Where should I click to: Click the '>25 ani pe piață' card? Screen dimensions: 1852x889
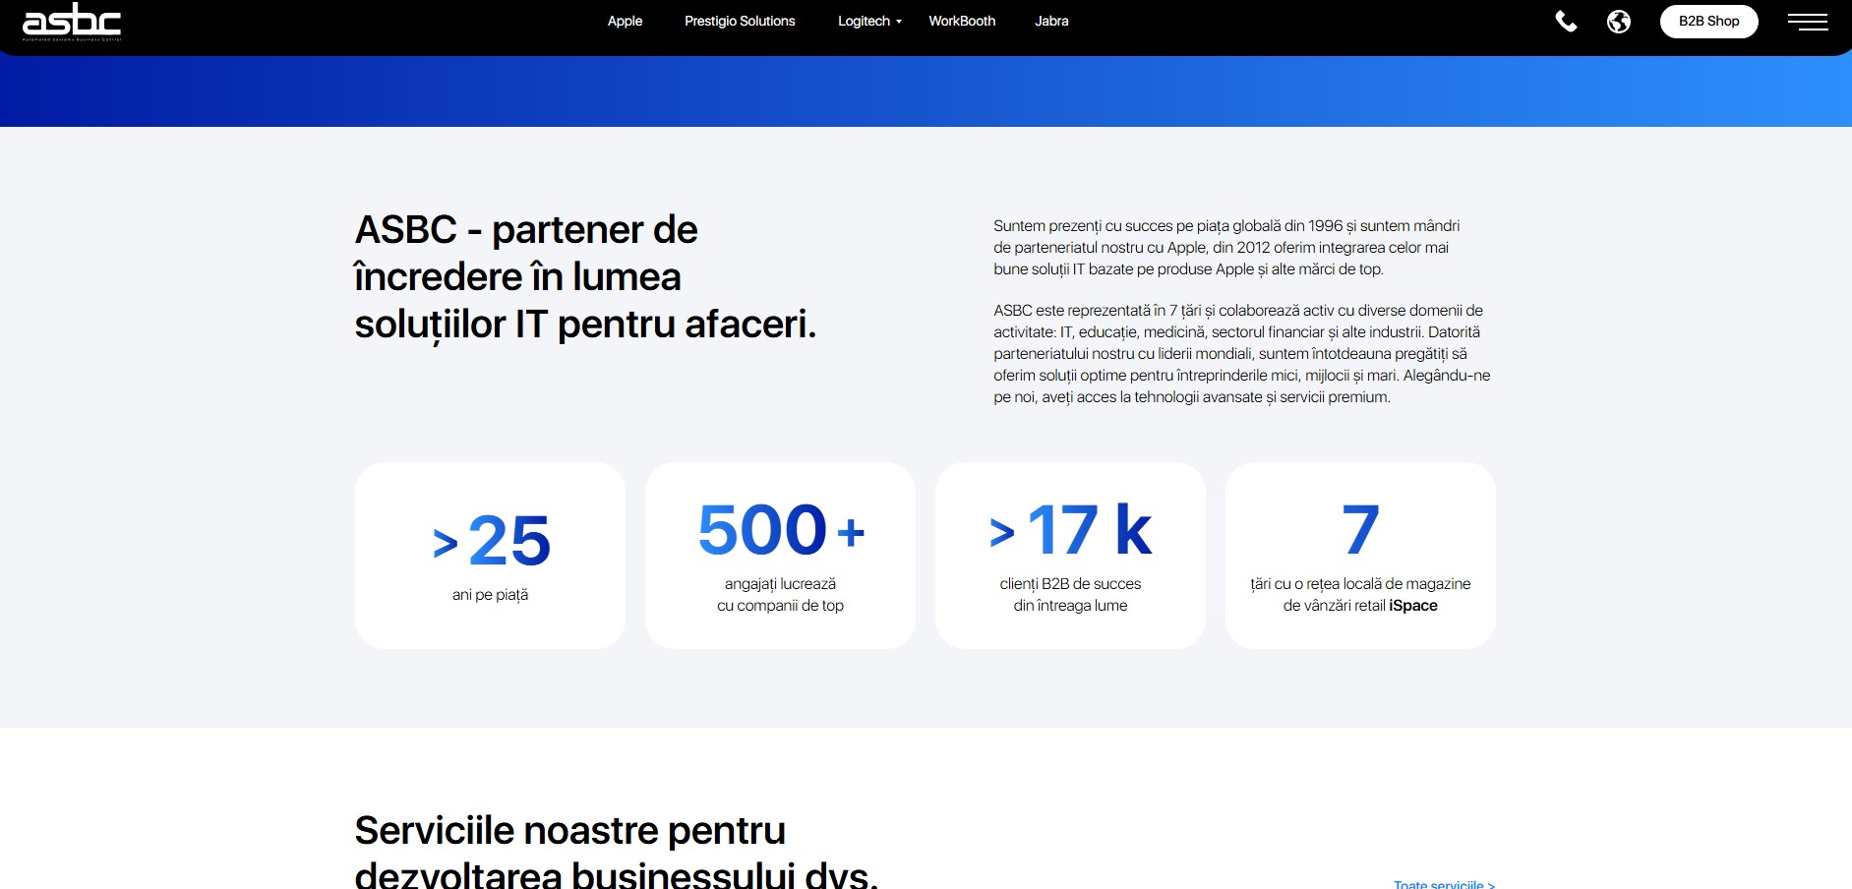(490, 556)
